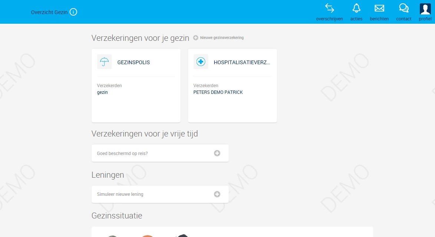Open contact using the chat bubble icon

(x=403, y=8)
